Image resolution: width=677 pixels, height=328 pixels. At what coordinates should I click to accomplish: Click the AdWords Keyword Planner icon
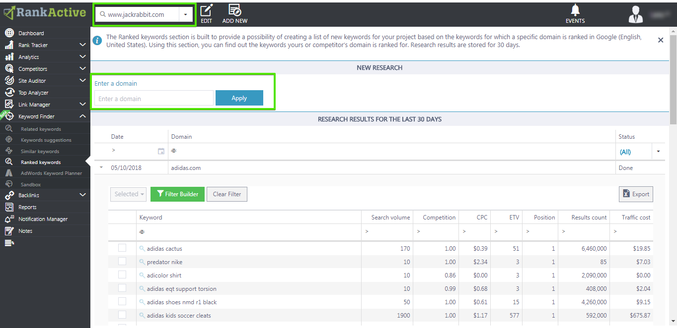tap(9, 173)
